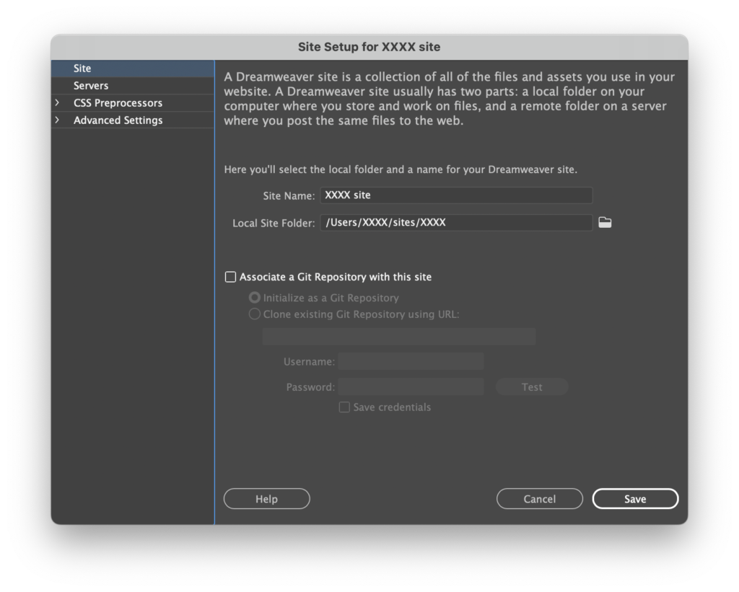Click the Git repository URL input field
Image resolution: width=739 pixels, height=592 pixels.
(399, 336)
